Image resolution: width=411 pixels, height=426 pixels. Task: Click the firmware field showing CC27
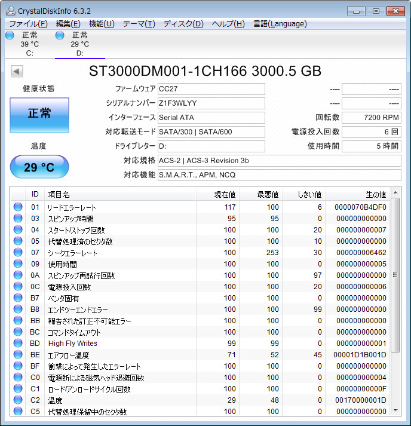pos(211,89)
